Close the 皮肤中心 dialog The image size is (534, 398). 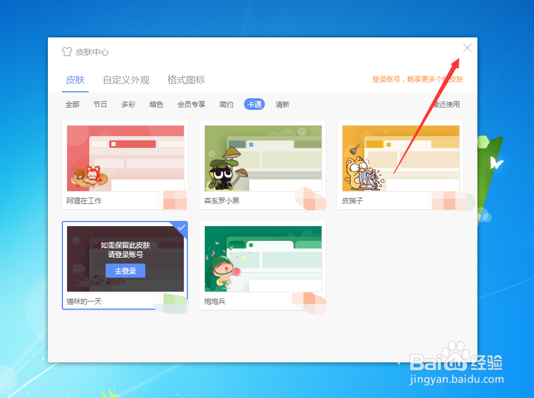coord(467,48)
